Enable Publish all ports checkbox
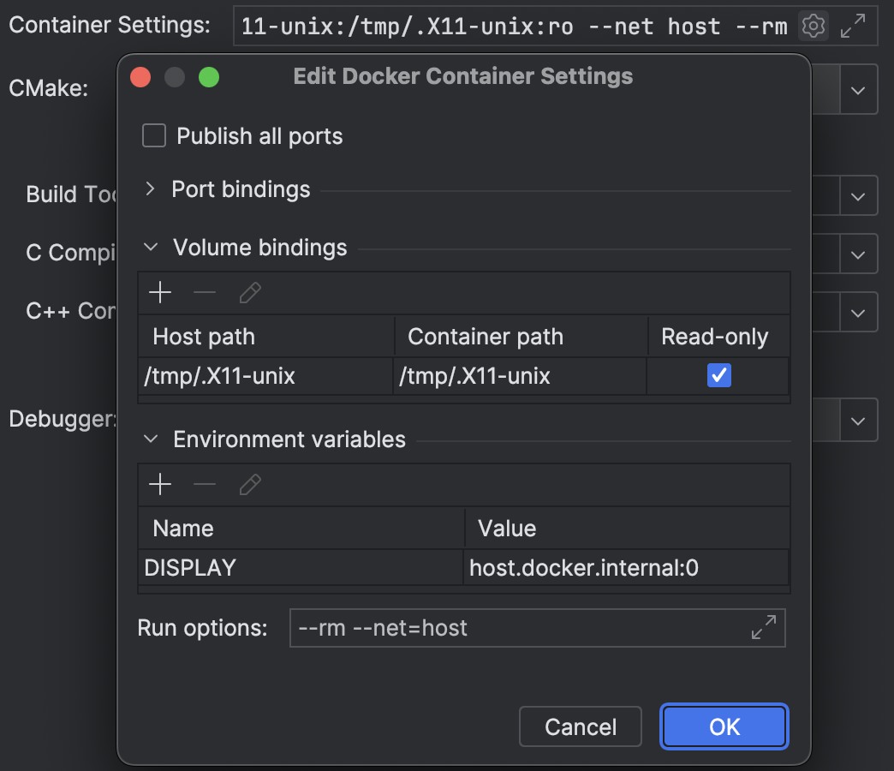Image resolution: width=894 pixels, height=771 pixels. point(154,136)
